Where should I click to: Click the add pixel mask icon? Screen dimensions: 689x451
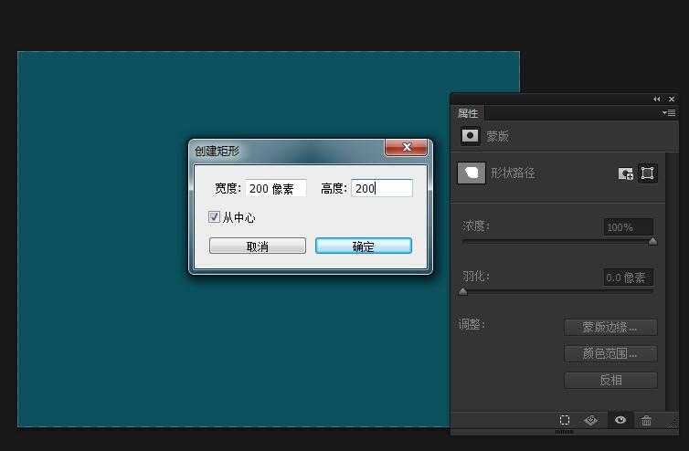point(625,173)
